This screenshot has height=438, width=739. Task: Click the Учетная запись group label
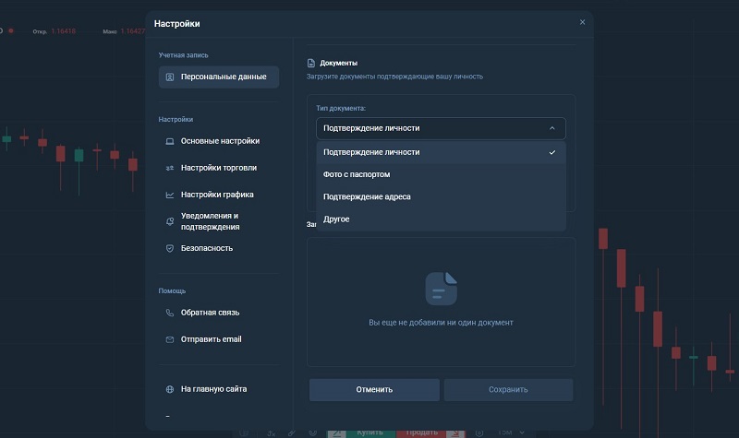point(183,55)
